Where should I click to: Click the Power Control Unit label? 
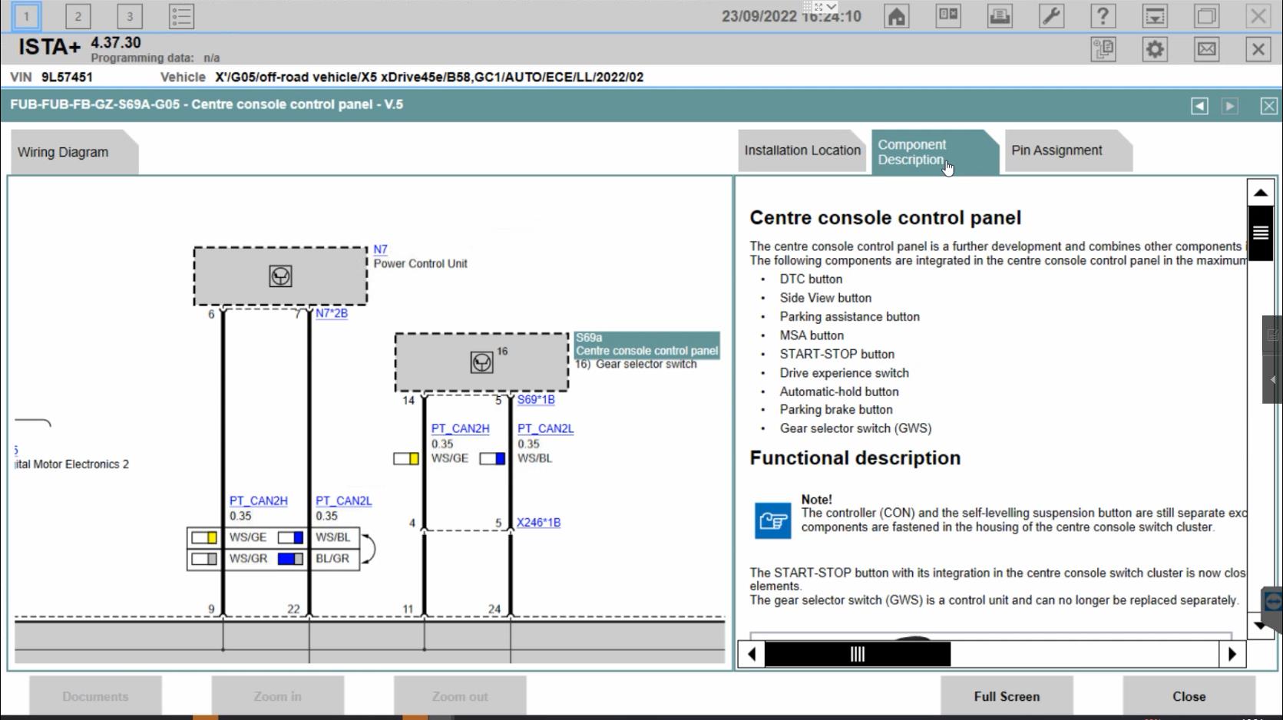point(420,264)
